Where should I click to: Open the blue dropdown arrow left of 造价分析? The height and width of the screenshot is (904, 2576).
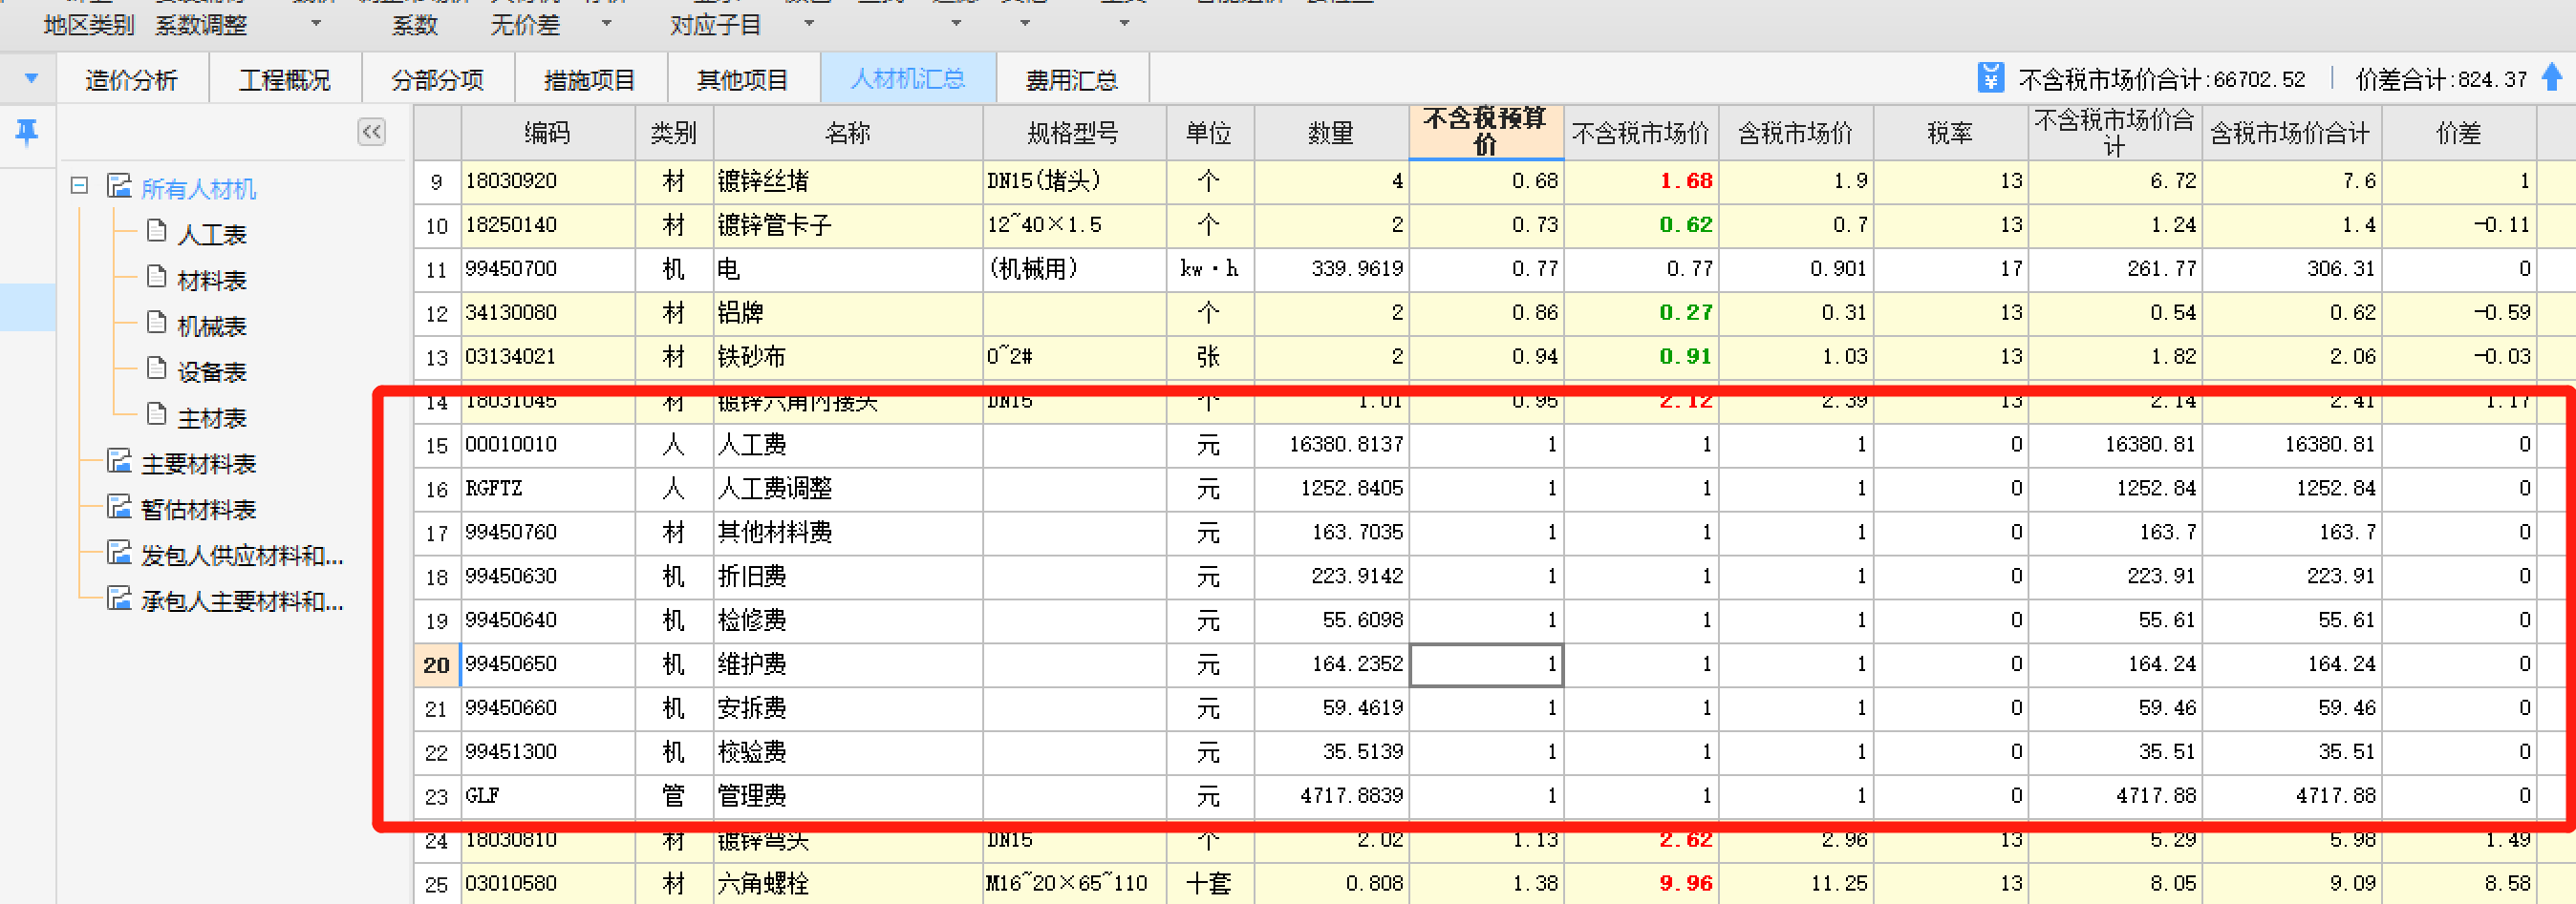pos(31,78)
